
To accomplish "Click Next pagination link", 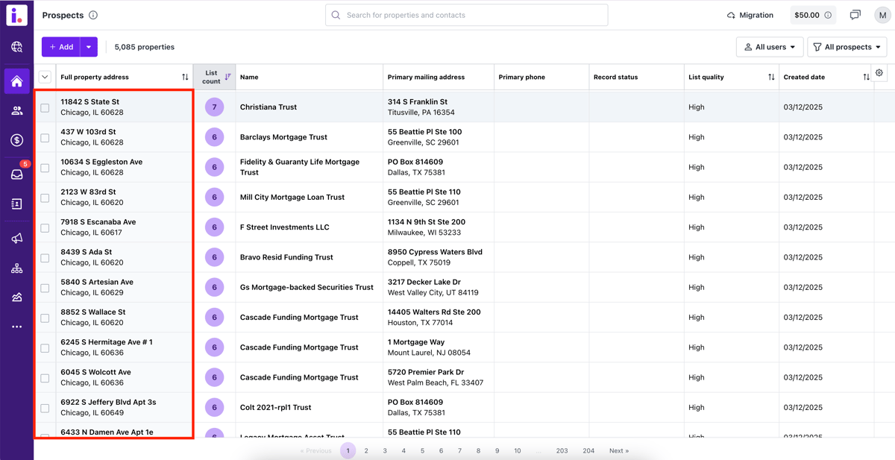I will 619,451.
